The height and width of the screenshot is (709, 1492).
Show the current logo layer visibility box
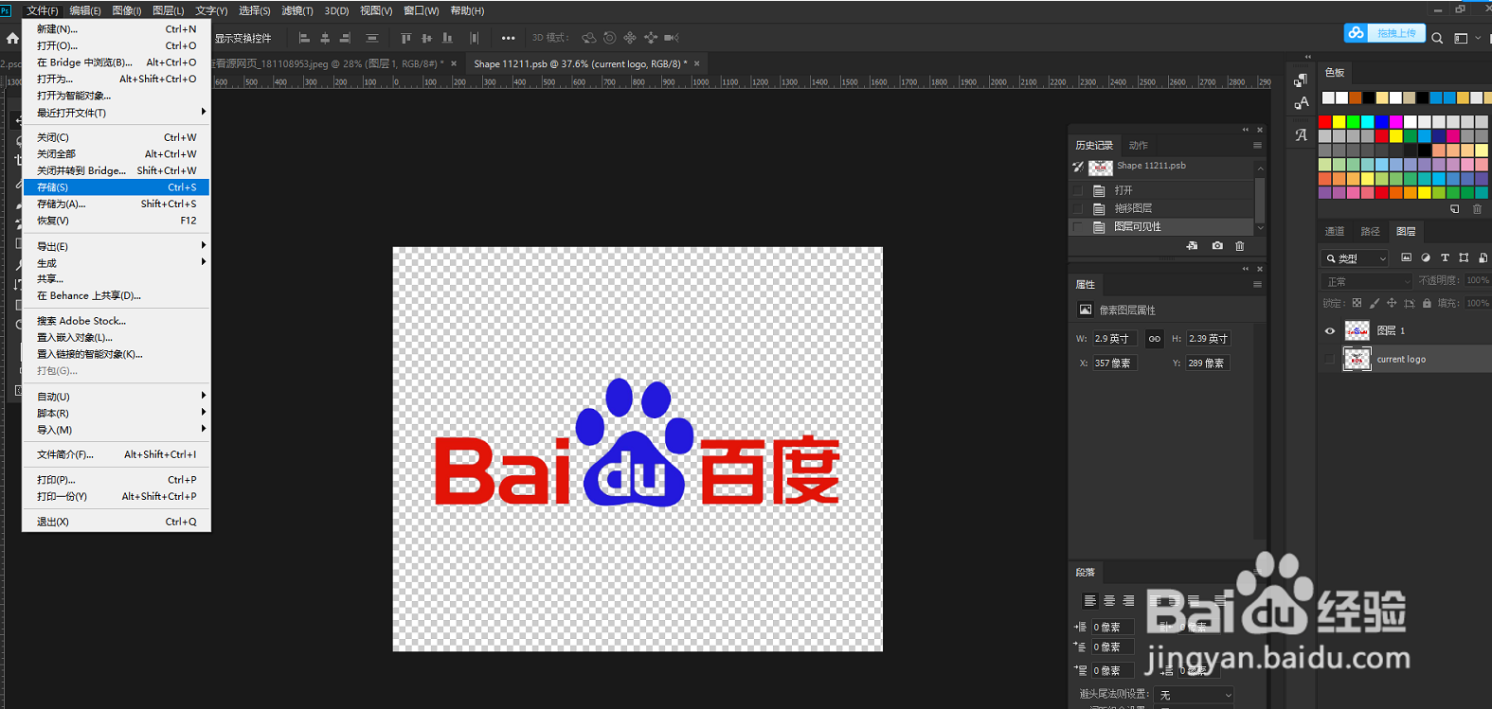tap(1329, 359)
